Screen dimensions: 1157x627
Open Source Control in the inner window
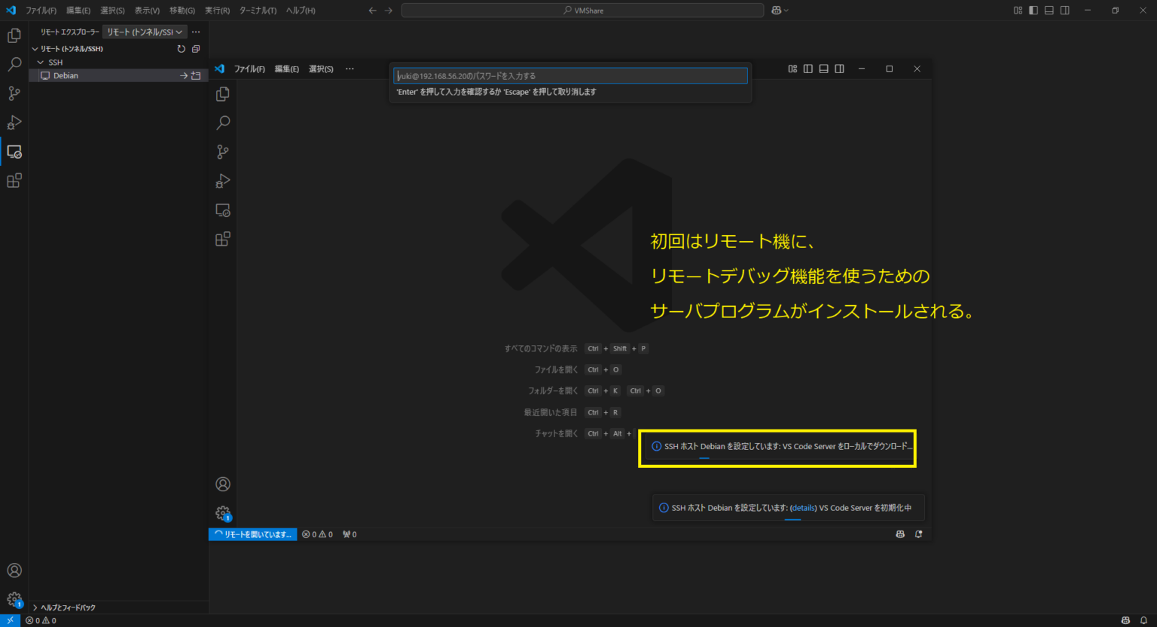[x=222, y=151]
